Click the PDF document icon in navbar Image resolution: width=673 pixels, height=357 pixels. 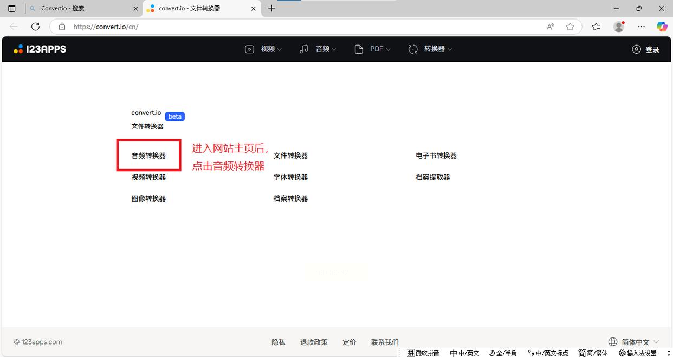click(x=359, y=49)
